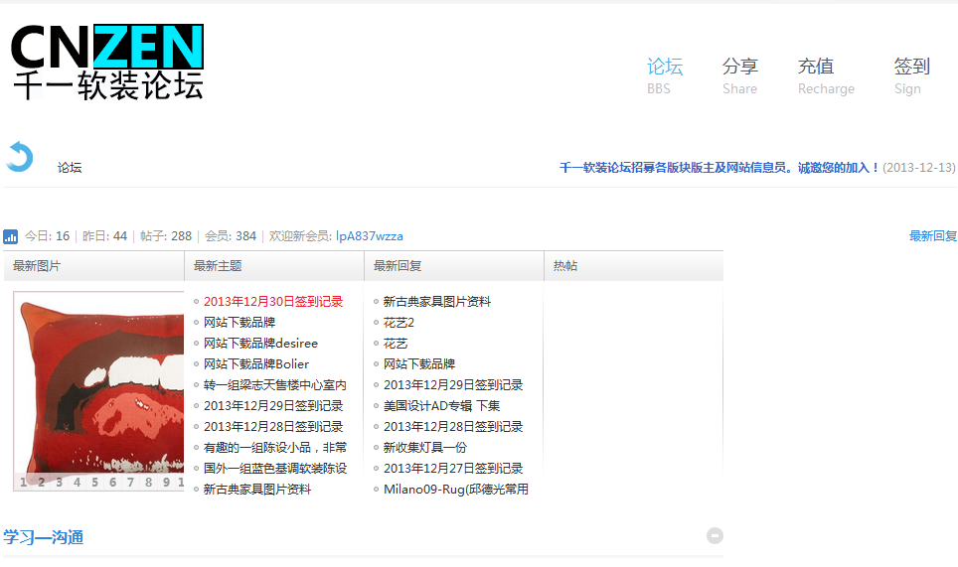Go to slideshow image number 4
This screenshot has height=567, width=958.
[x=77, y=483]
